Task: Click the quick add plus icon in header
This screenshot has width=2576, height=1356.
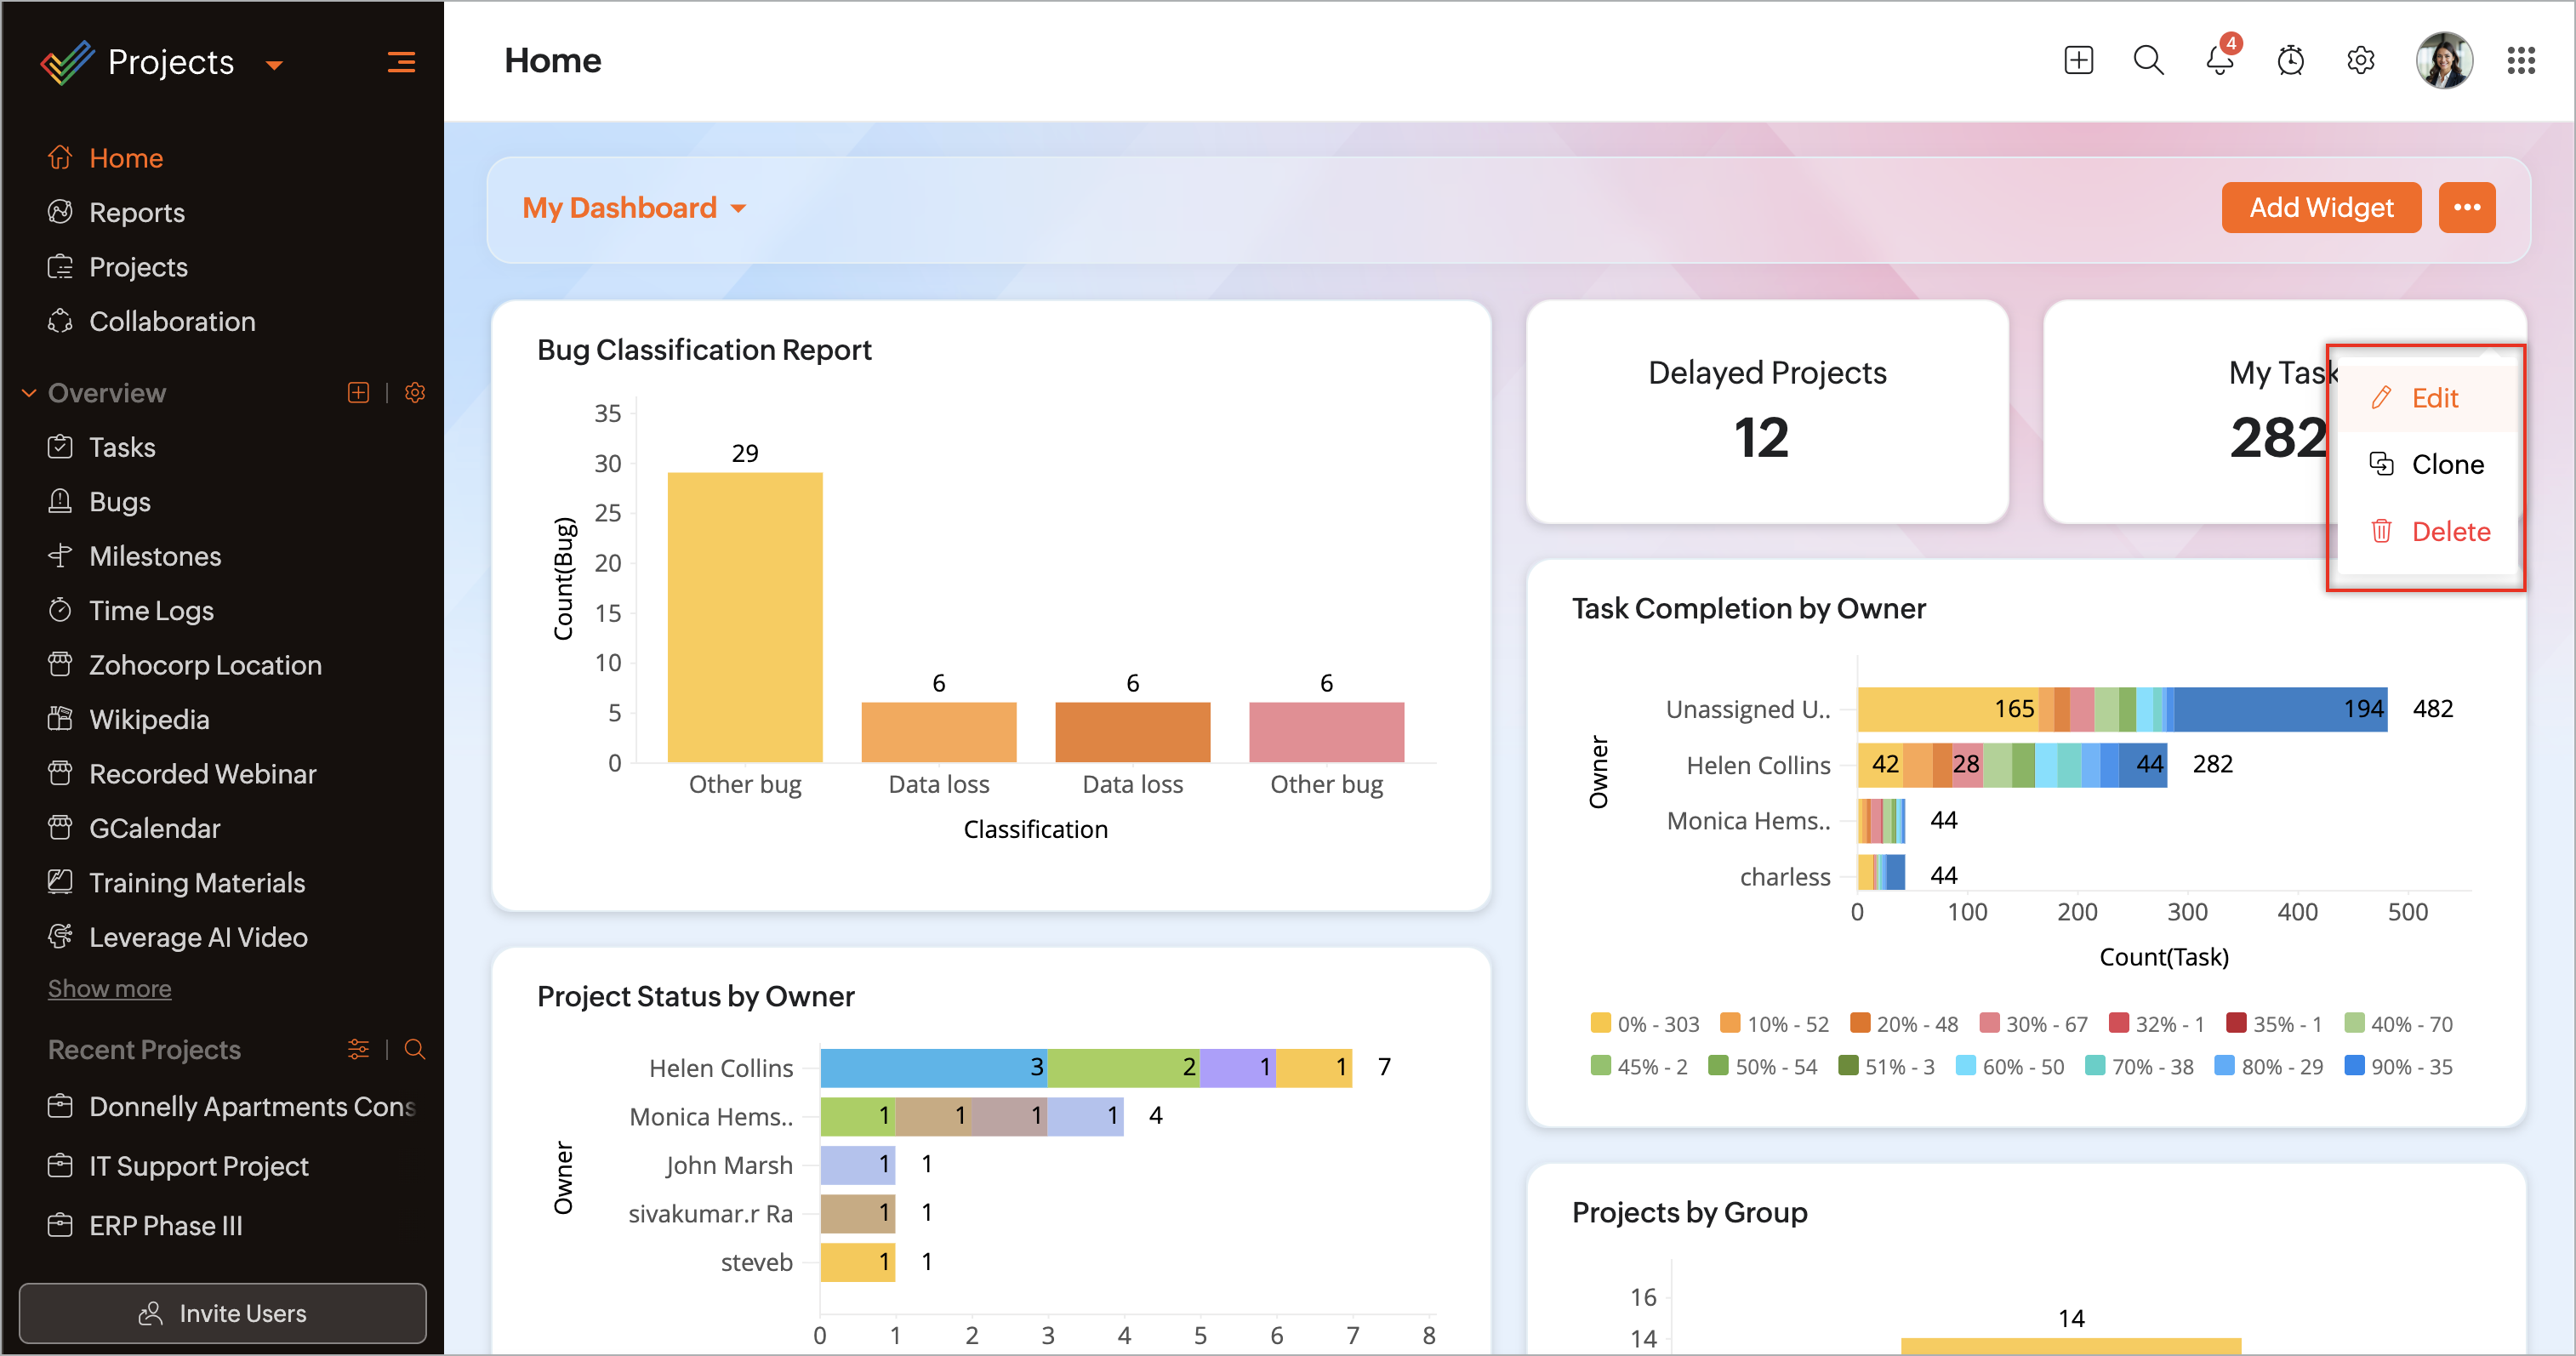Action: pos(2078,61)
